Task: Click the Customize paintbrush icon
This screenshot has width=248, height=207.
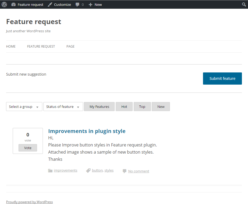Action: pos(50,4)
